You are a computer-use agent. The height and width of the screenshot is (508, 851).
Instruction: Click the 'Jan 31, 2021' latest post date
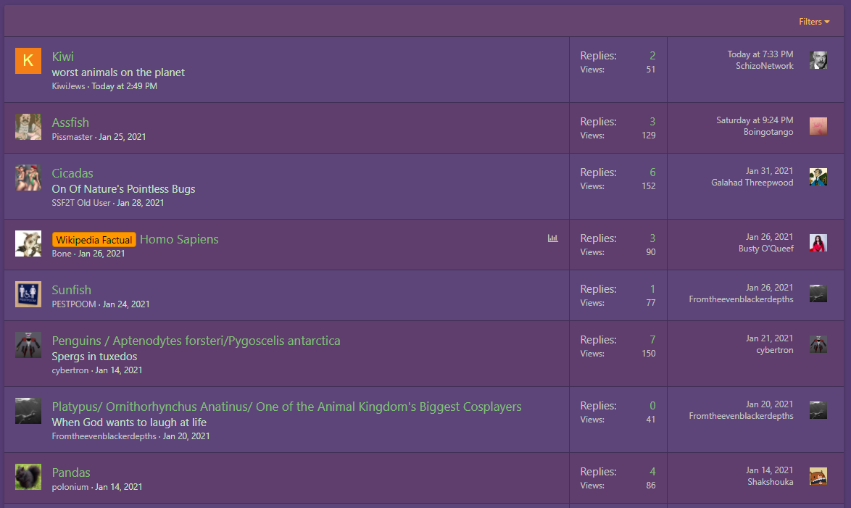point(769,171)
